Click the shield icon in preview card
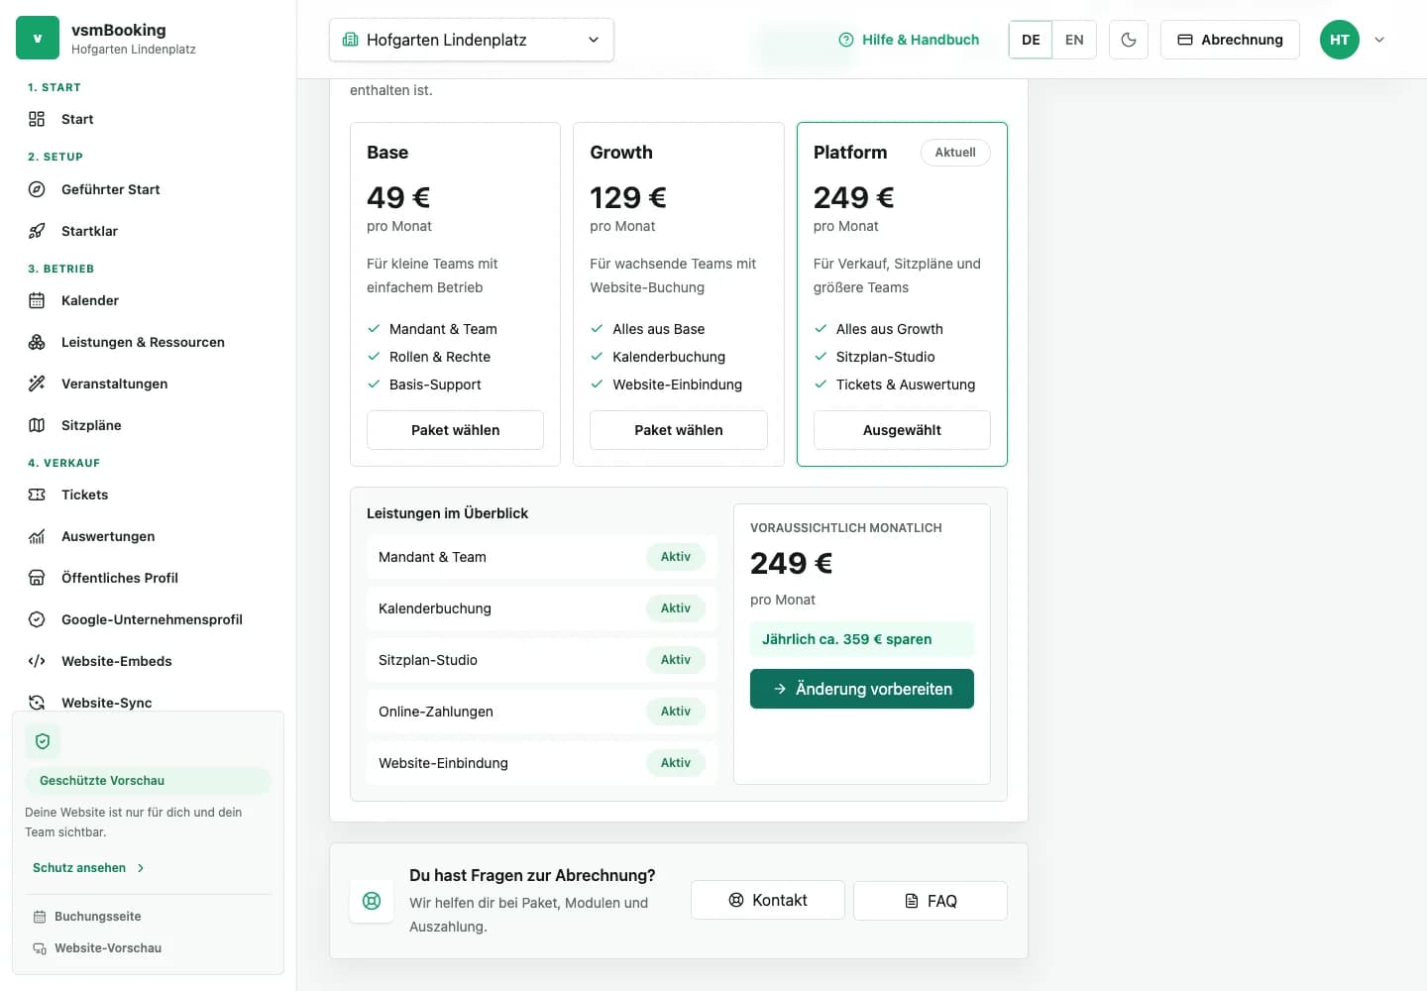1427x991 pixels. point(43,741)
